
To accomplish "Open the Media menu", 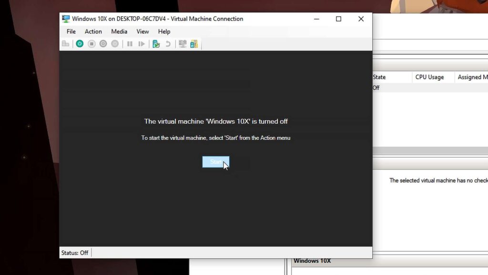I will pos(119,32).
